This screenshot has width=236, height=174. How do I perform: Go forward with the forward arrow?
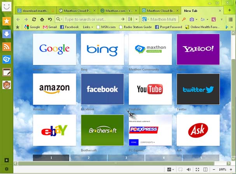pos(26,19)
